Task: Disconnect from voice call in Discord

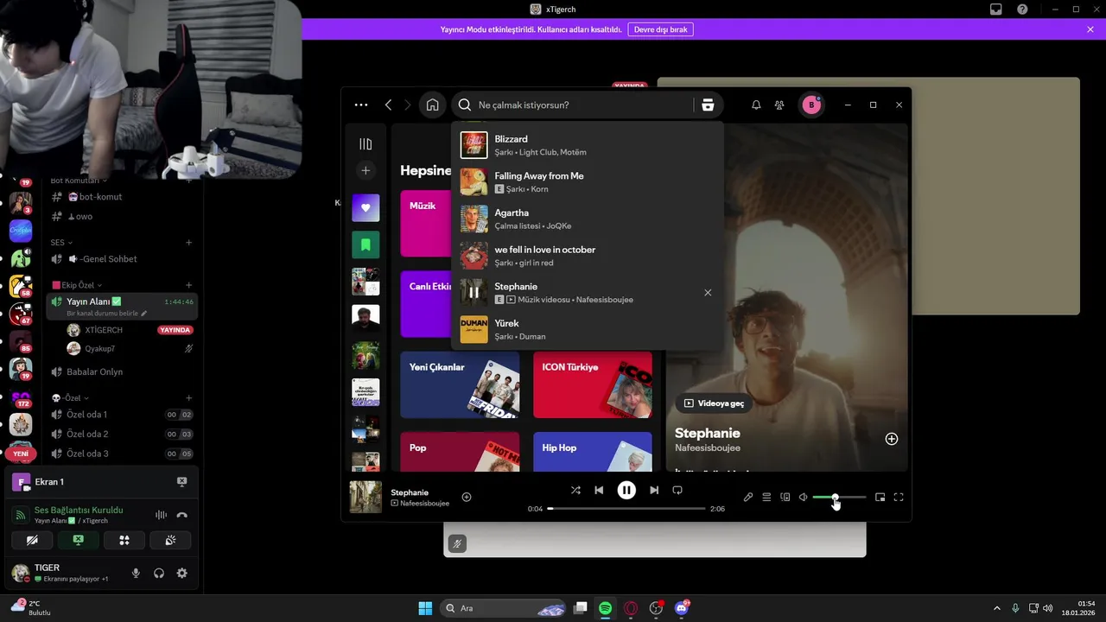Action: tap(181, 515)
